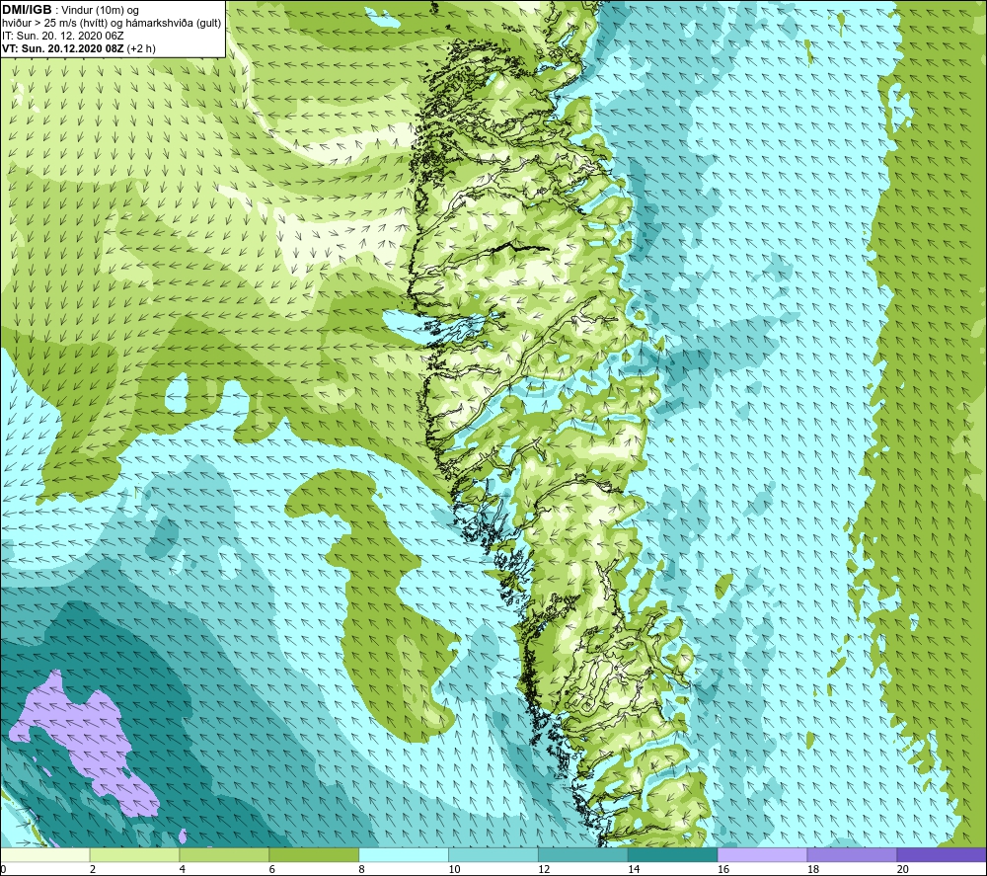
Task: Click the 14–16 m/s dark teal legend color
Action: coord(672,854)
